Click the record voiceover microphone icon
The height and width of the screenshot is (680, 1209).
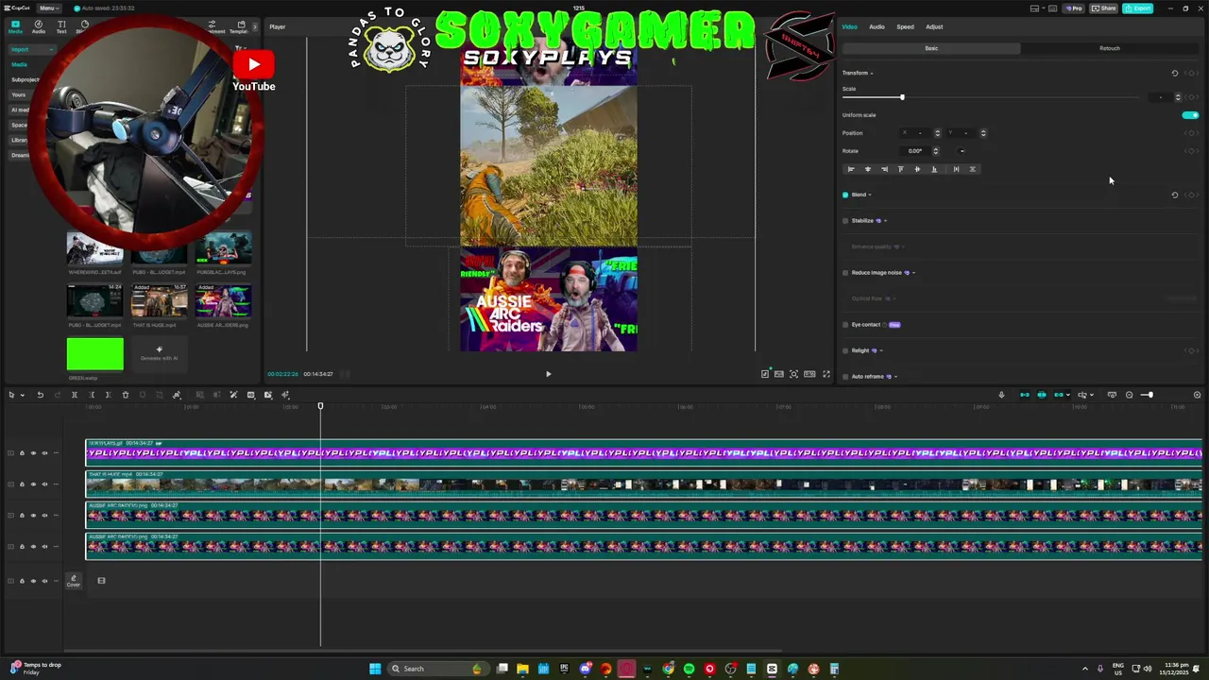pos(1002,395)
